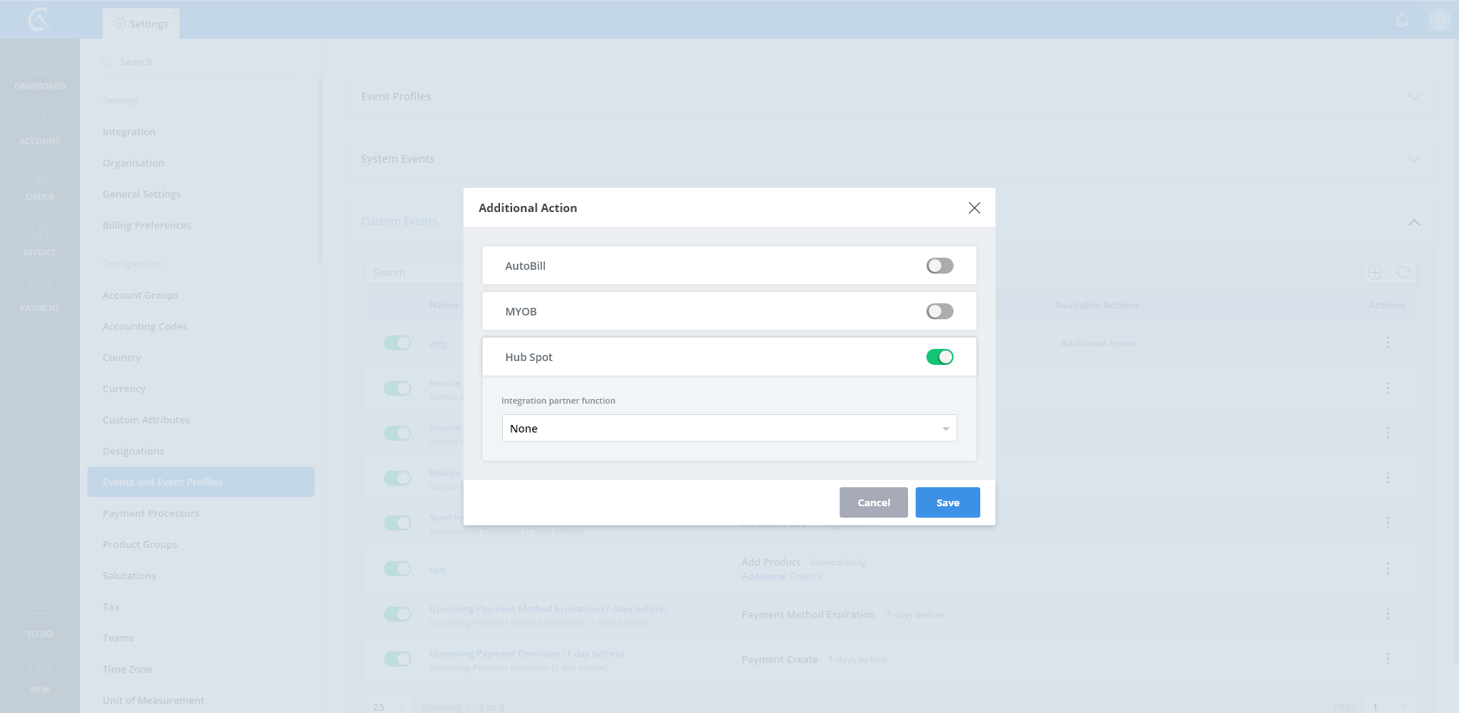Disable the Hub Spot toggle
Viewport: 1459px width, 713px height.
pyautogui.click(x=939, y=357)
